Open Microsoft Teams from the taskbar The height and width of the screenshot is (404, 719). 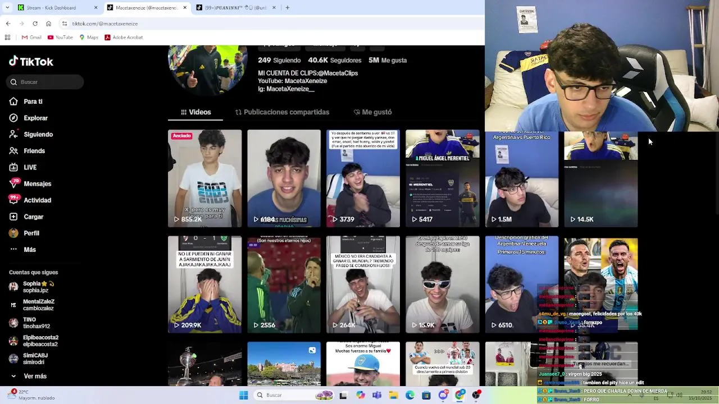pos(377,395)
